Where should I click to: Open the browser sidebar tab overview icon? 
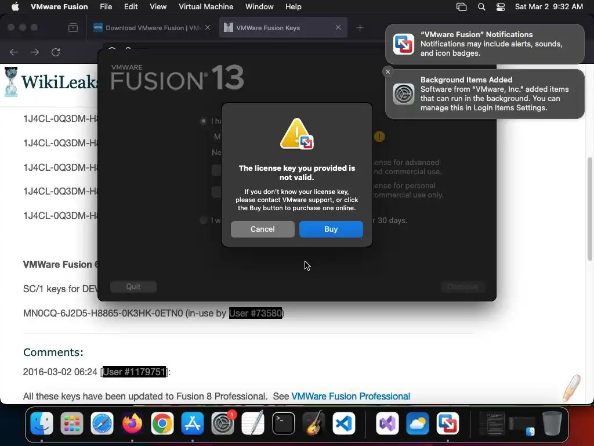(x=73, y=28)
